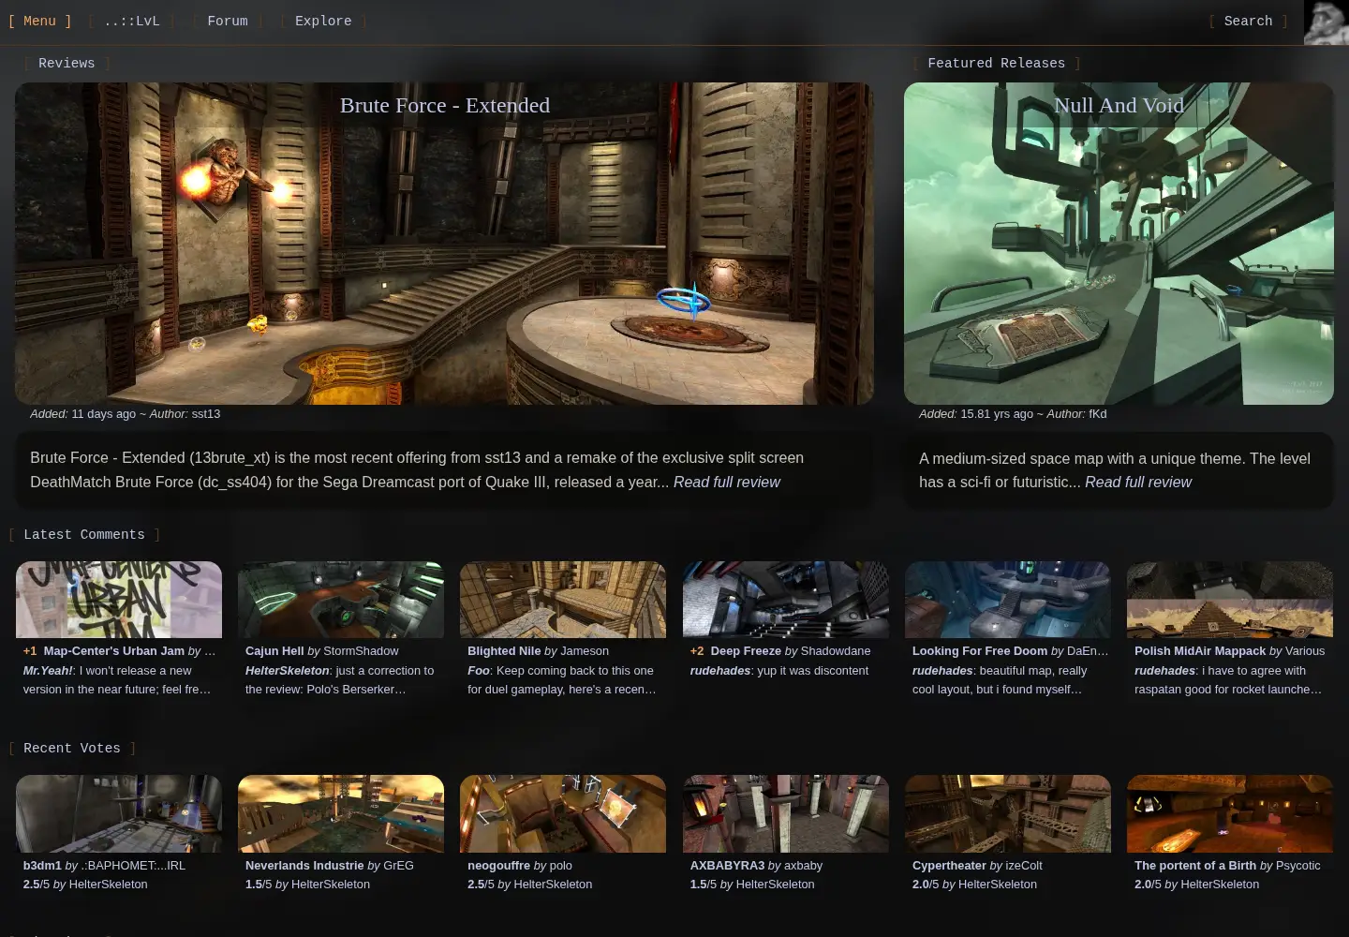Screen dimensions: 1349x937
Task: Click rudehades comment "yup it was discontent"
Action: [x=779, y=671]
